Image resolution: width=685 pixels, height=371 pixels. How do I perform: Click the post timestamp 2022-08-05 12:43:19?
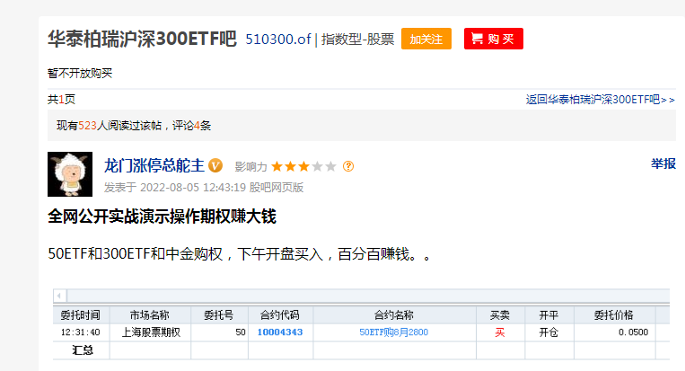tap(193, 188)
